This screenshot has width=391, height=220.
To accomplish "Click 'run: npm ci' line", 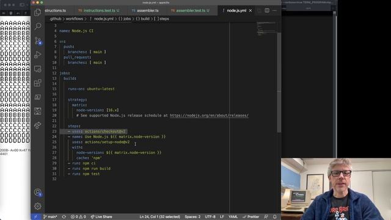I will pos(82,163).
